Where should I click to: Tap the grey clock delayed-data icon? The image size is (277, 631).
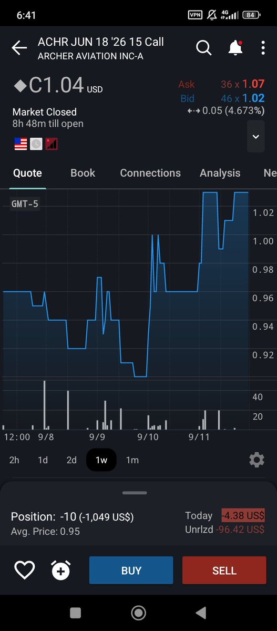pos(36,144)
